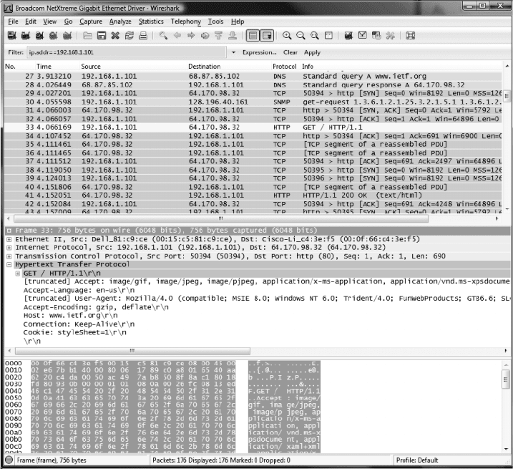The image size is (513, 469).
Task: Expand the Internet Protocol tree node
Action: pos(9,248)
